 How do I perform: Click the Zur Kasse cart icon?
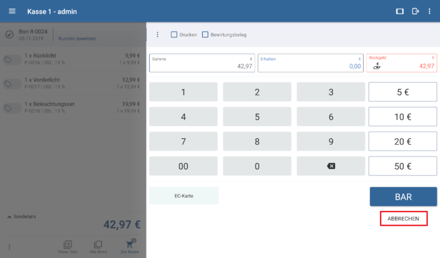pyautogui.click(x=130, y=245)
